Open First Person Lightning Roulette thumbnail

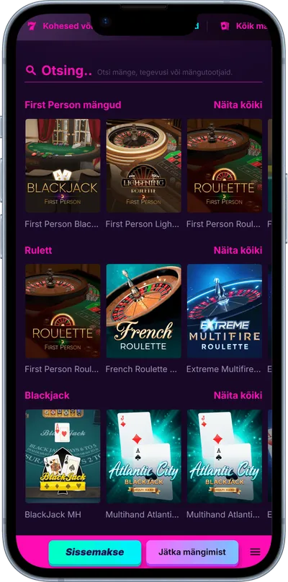pyautogui.click(x=143, y=166)
